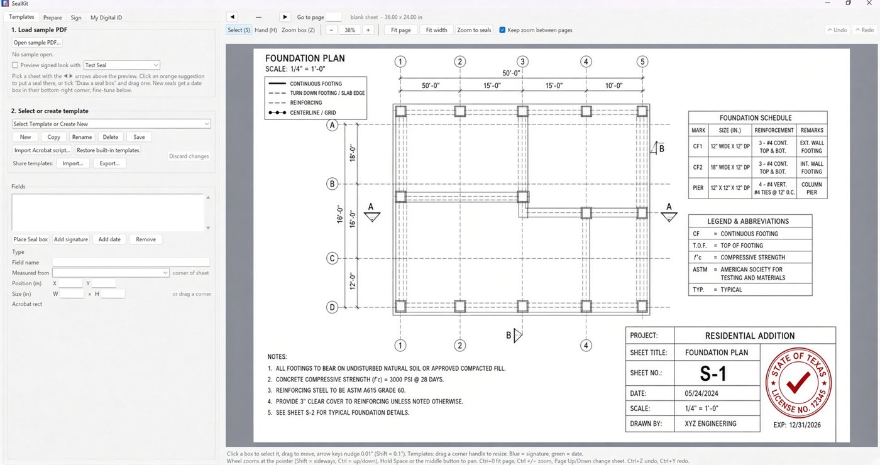Open the My Digital ID tab
The height and width of the screenshot is (465, 880).
tap(106, 18)
